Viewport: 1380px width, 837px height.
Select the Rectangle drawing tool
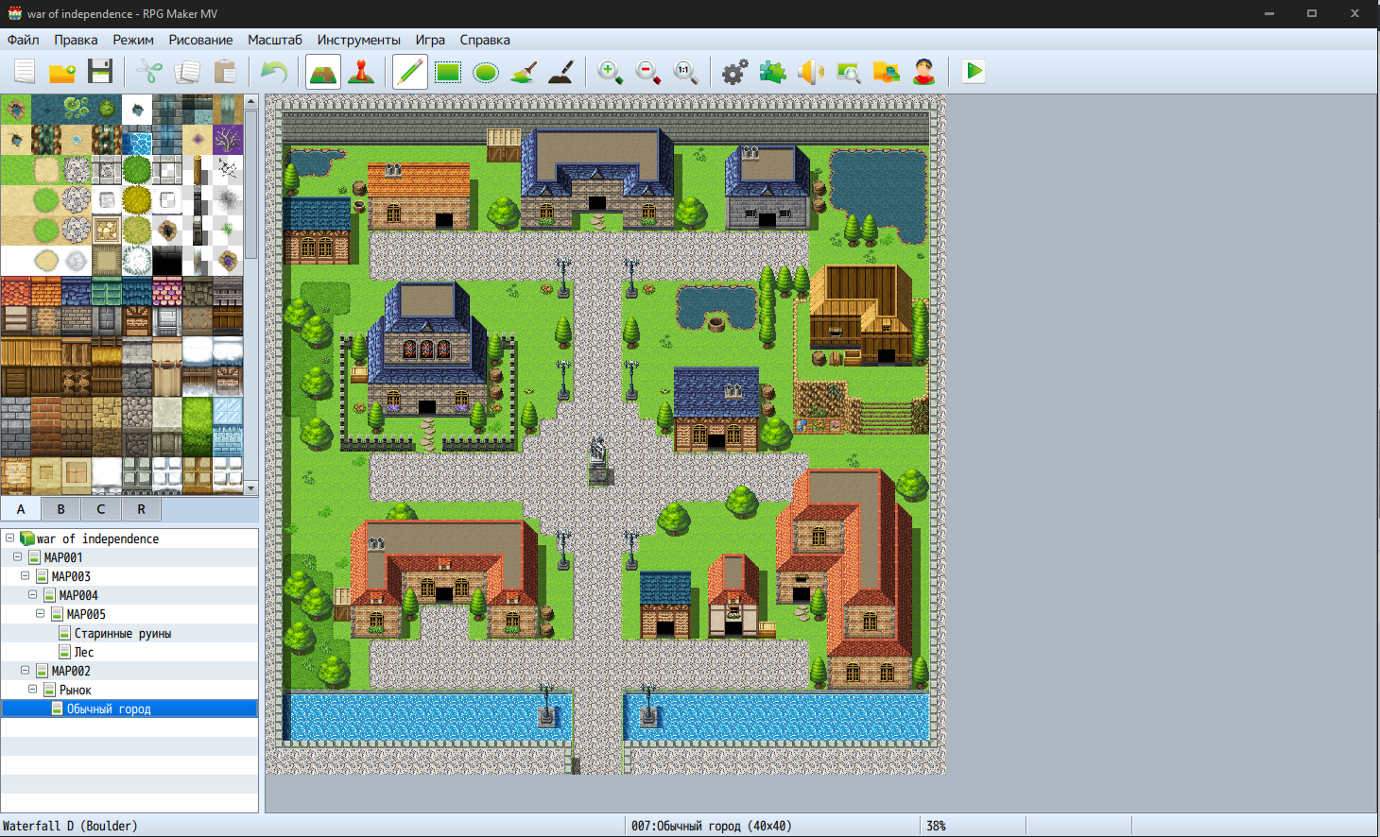448,72
